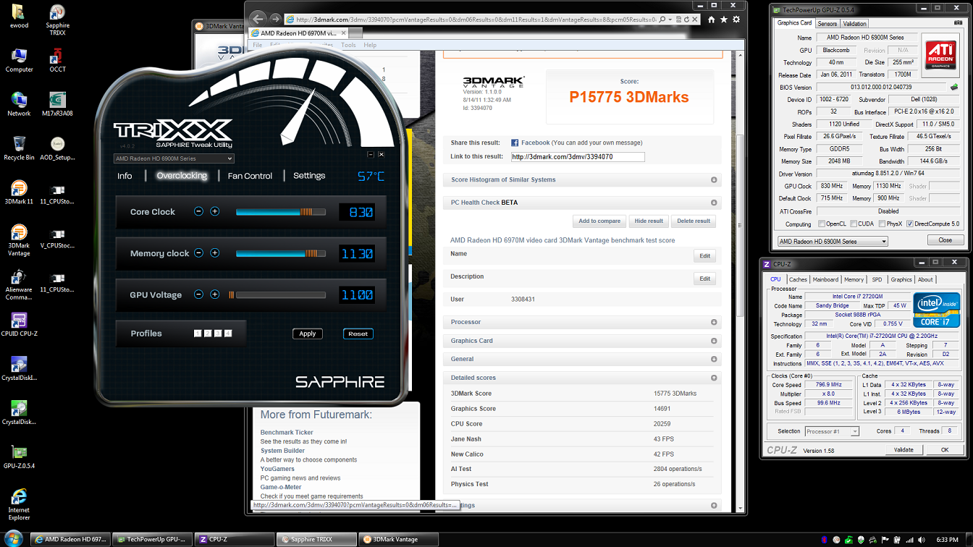Open browser Favorites star

tap(724, 20)
